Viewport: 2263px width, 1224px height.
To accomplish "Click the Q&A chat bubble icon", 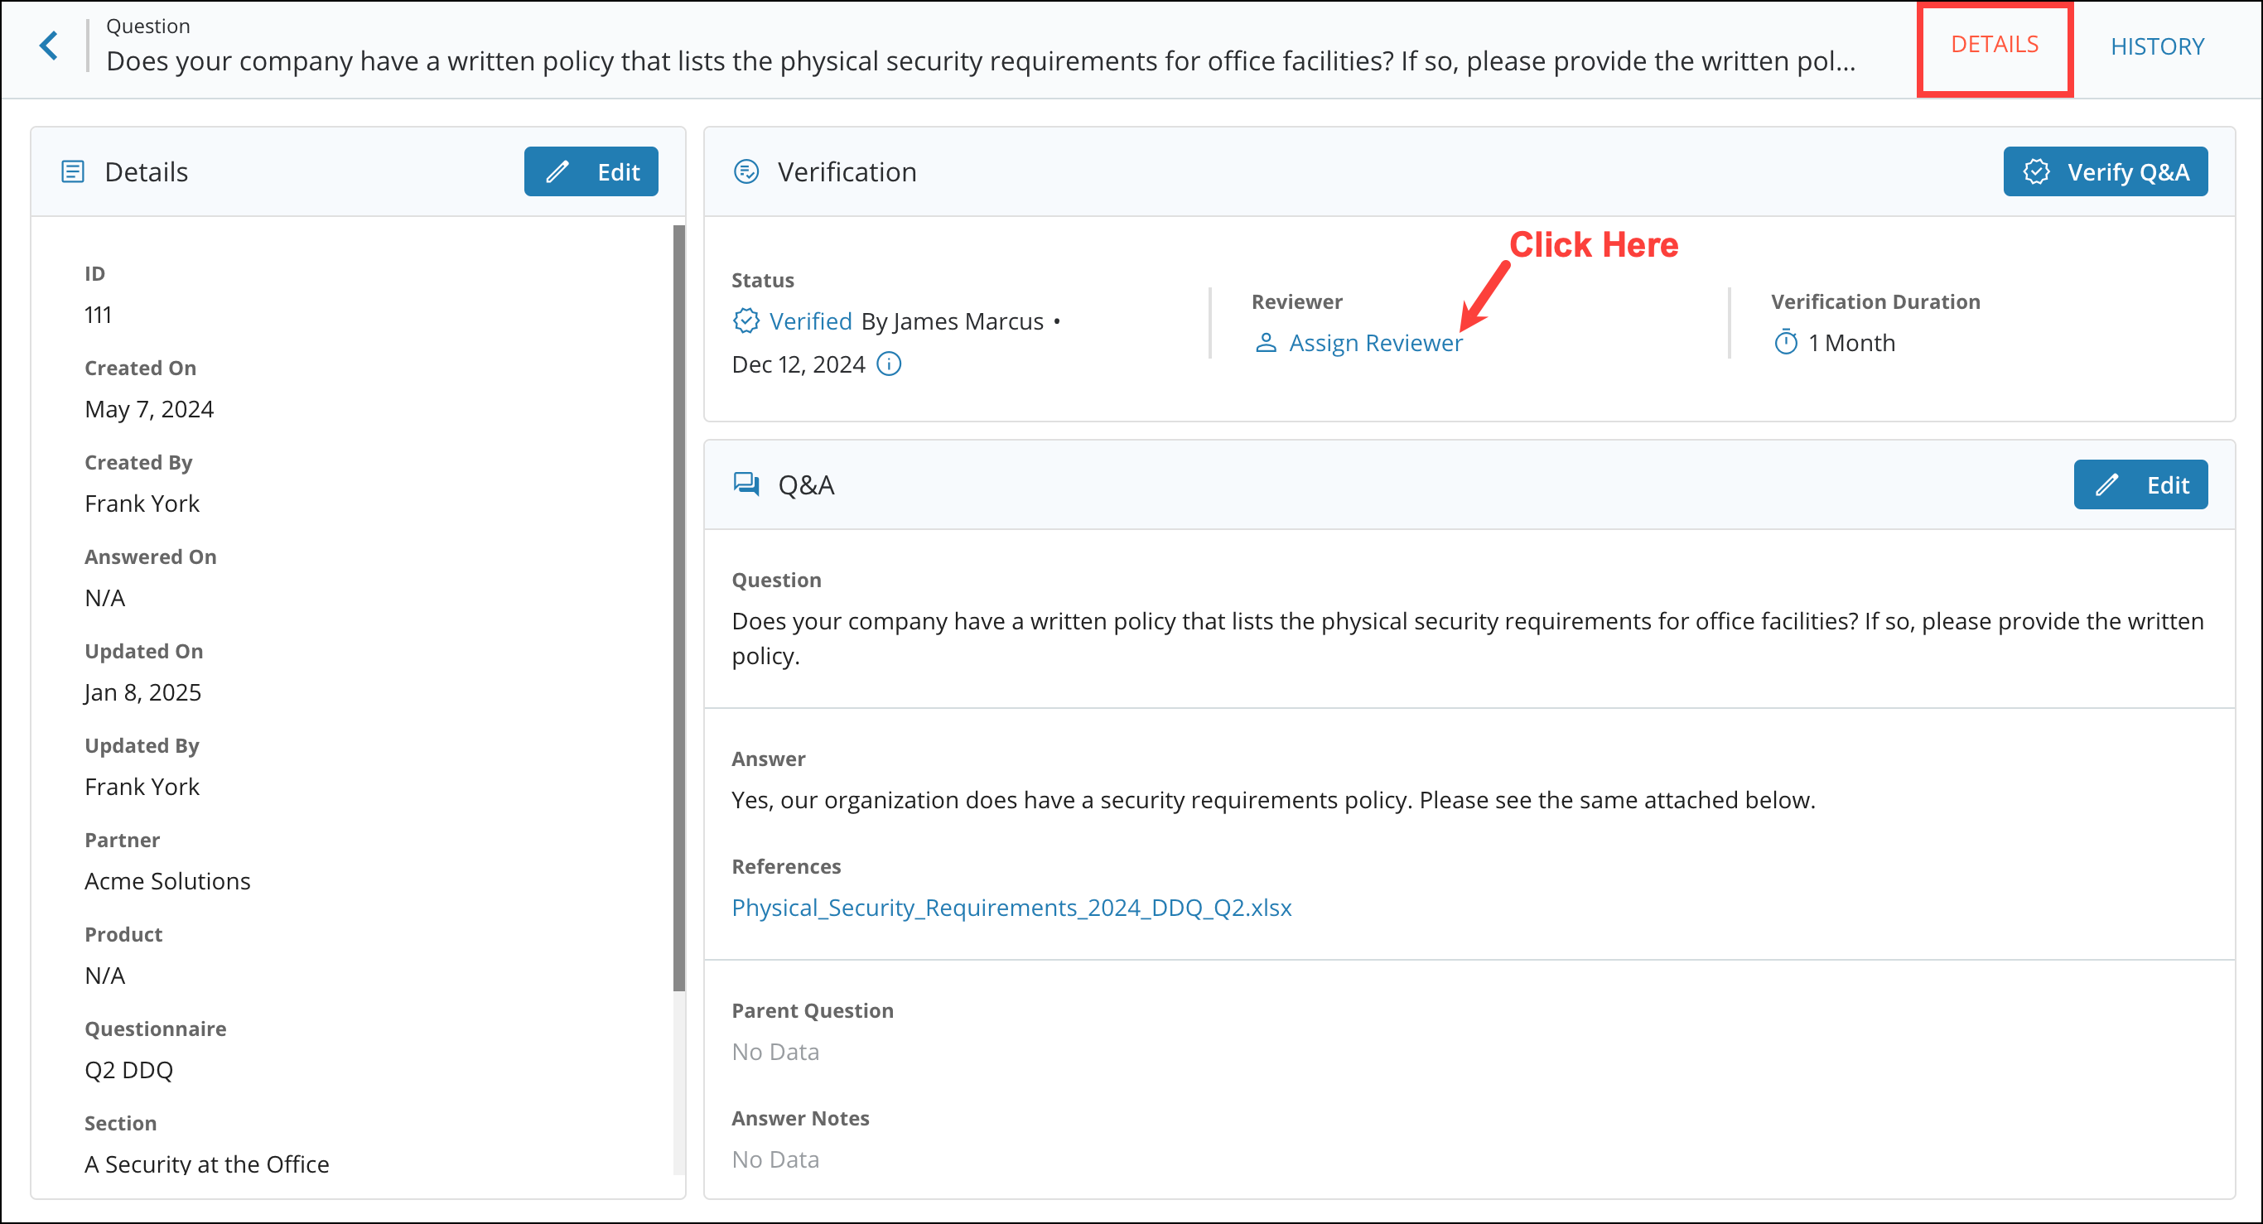I will pos(745,484).
